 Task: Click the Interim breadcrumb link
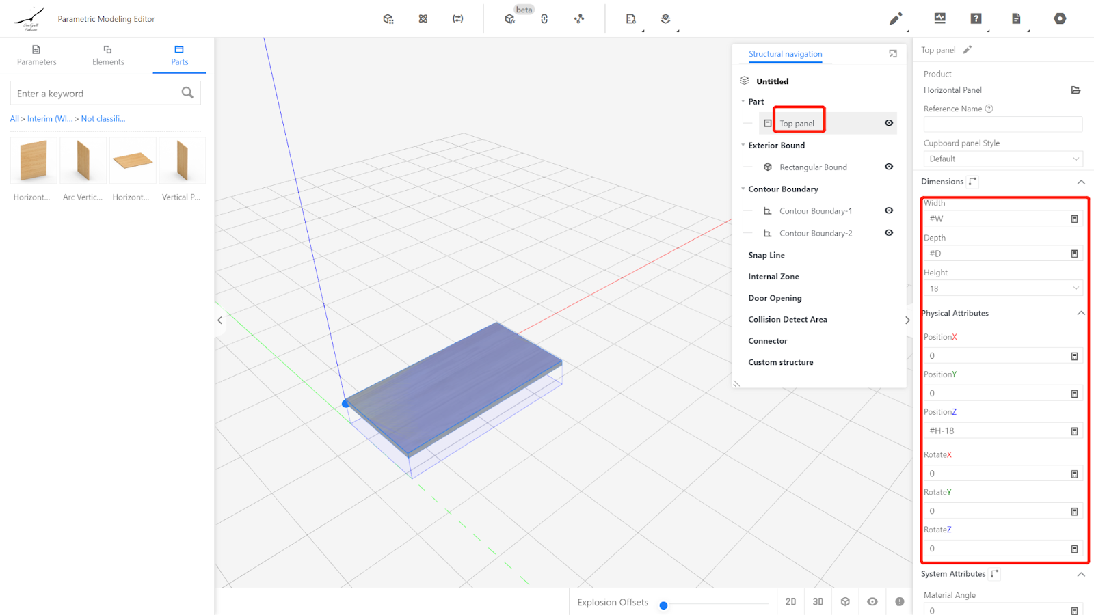[49, 119]
